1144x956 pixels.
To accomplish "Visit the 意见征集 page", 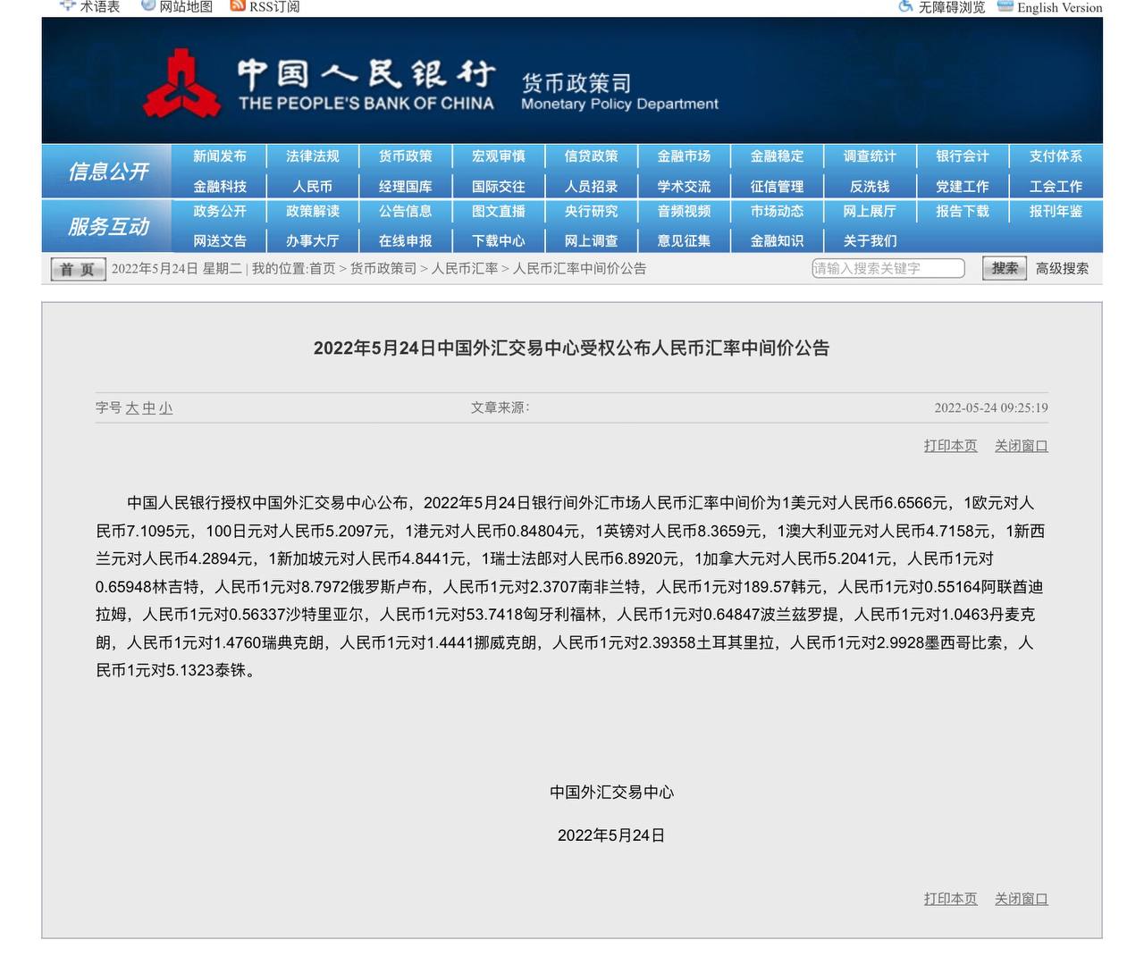I will pos(684,241).
